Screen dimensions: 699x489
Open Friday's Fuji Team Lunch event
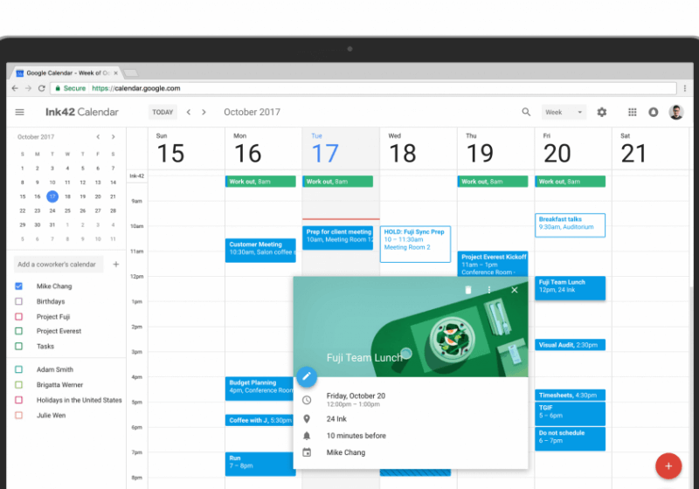(570, 287)
